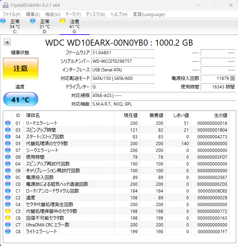
Task: Select the C: drive tab at 34 °C
Action: click(15, 26)
